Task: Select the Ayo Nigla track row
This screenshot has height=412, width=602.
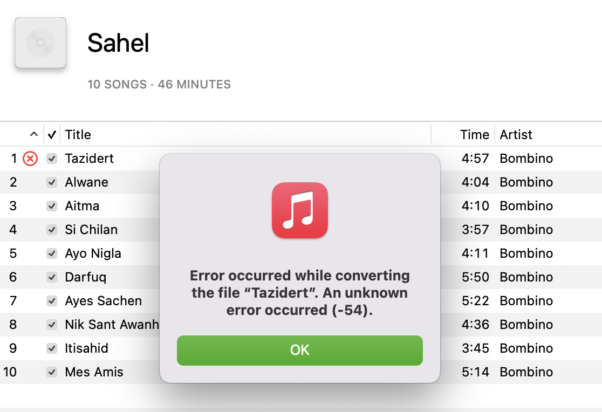Action: click(x=93, y=253)
